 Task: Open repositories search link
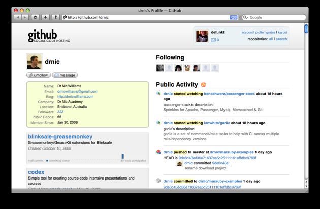[281, 39]
